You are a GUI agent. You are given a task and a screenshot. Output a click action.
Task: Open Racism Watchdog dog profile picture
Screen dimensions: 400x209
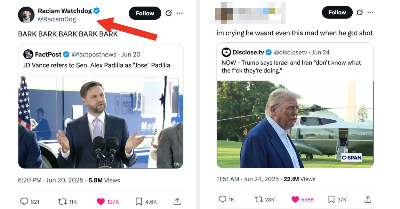click(x=26, y=15)
